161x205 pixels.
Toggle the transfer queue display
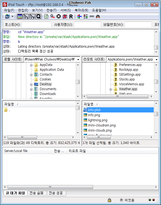pyautogui.click(x=38, y=16)
